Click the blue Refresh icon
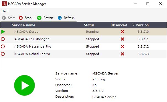 [x=60, y=18]
